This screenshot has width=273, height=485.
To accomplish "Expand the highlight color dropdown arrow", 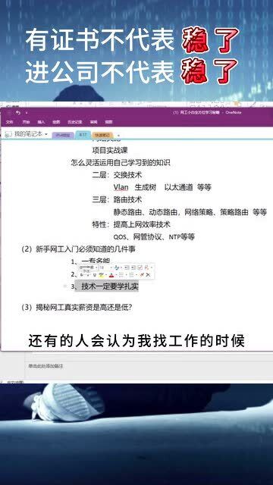I will pos(106,274).
